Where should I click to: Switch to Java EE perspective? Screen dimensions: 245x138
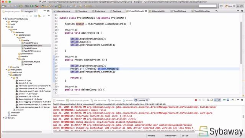coord(230,6)
